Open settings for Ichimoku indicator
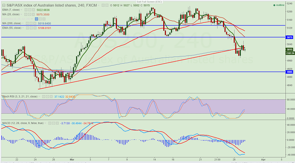 click(40, 19)
